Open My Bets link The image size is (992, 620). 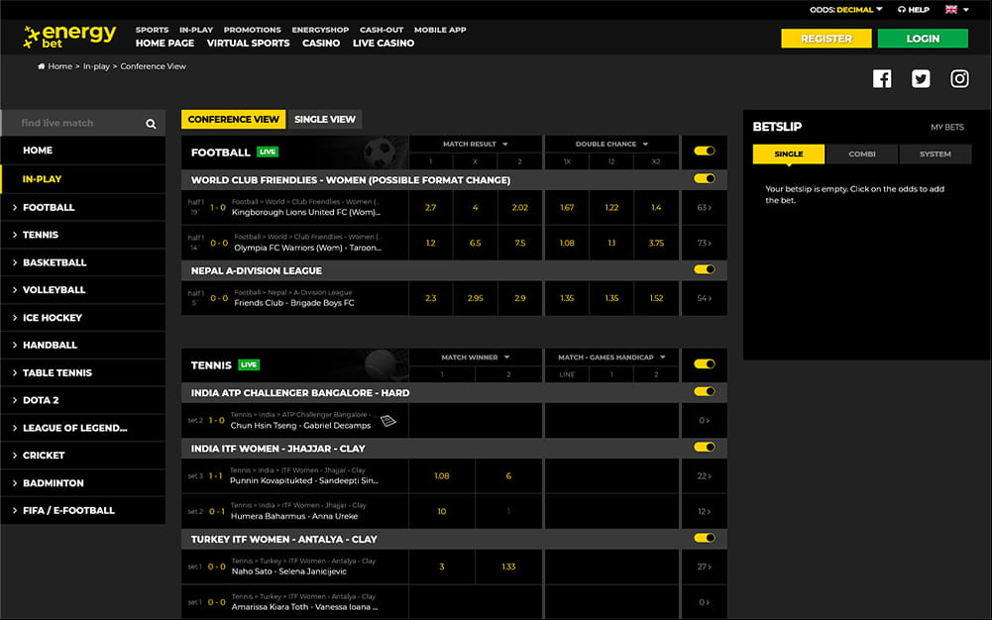[947, 127]
